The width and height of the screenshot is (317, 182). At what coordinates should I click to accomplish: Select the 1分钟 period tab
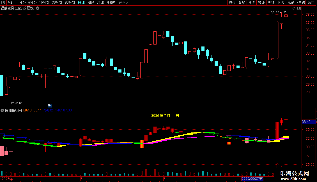(x=21, y=3)
